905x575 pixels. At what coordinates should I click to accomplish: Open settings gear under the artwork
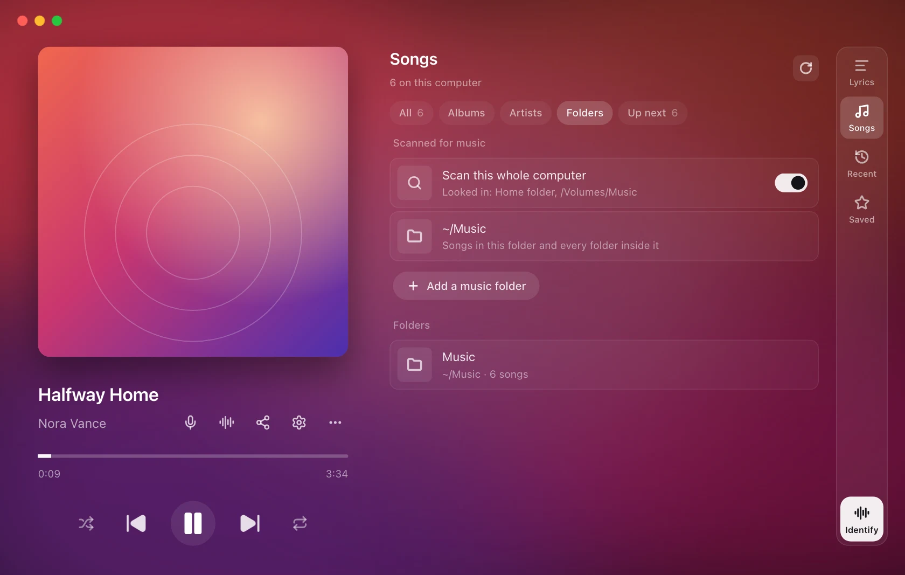[x=299, y=422]
